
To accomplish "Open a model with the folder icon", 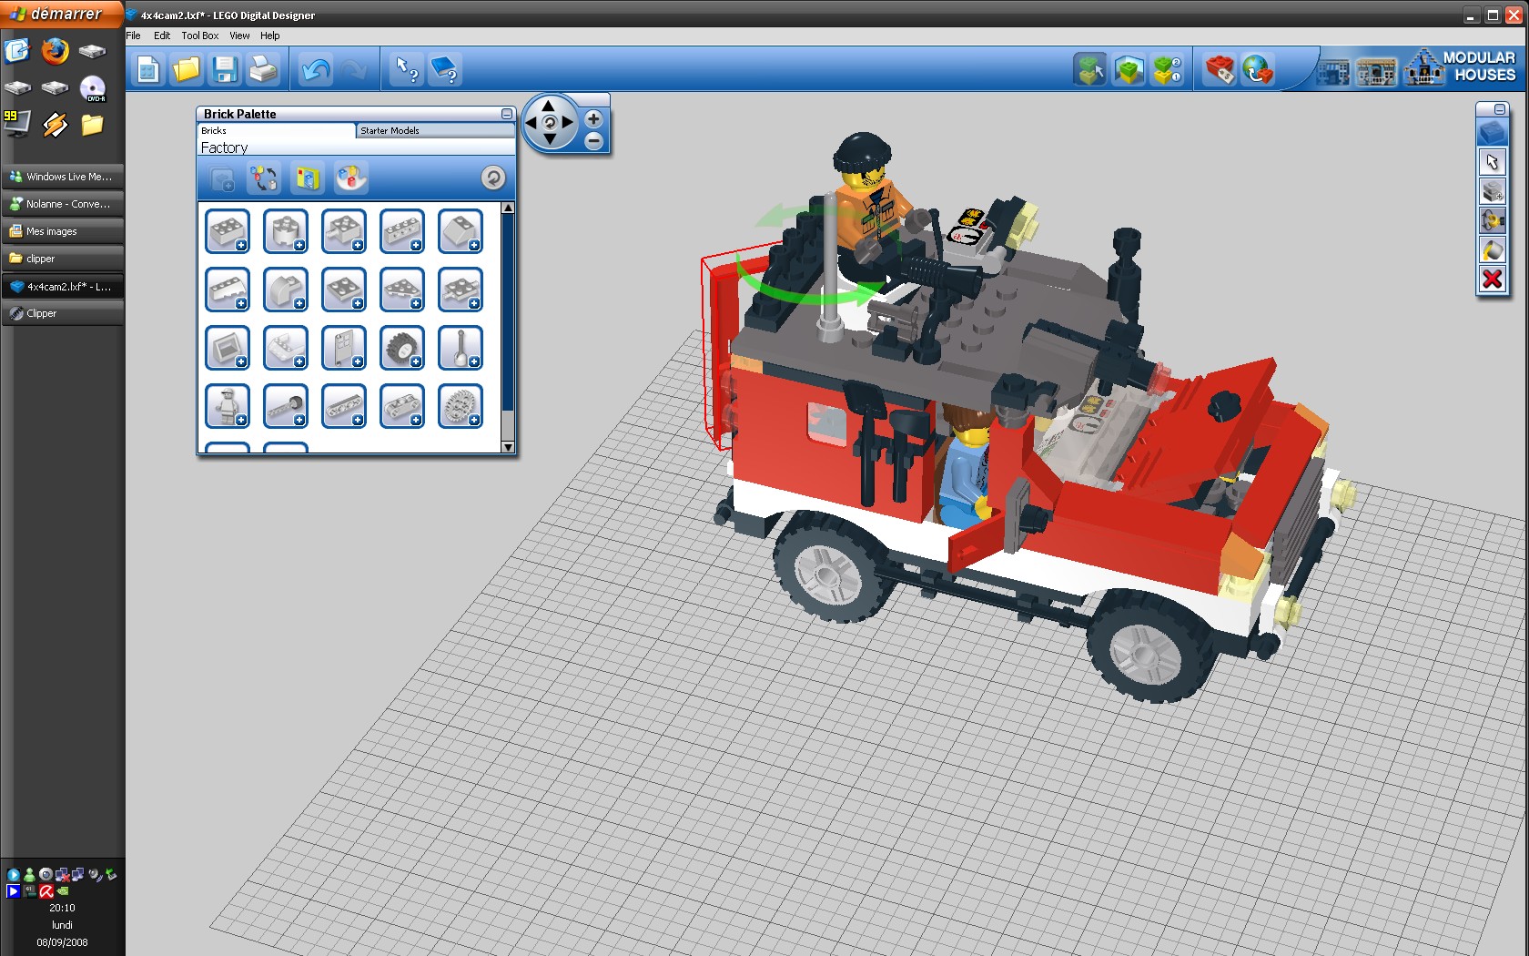I will [x=187, y=70].
